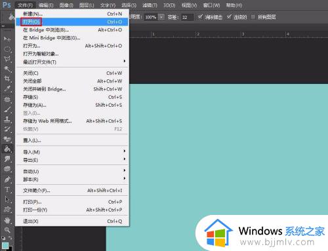The image size is (328, 251).
Task: Choose 存储(S) menu entry
Action: coord(72,97)
